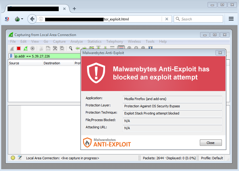Image resolution: width=239 pixels, height=171 pixels.
Task: Click the site information (i) icon
Action: point(41,19)
